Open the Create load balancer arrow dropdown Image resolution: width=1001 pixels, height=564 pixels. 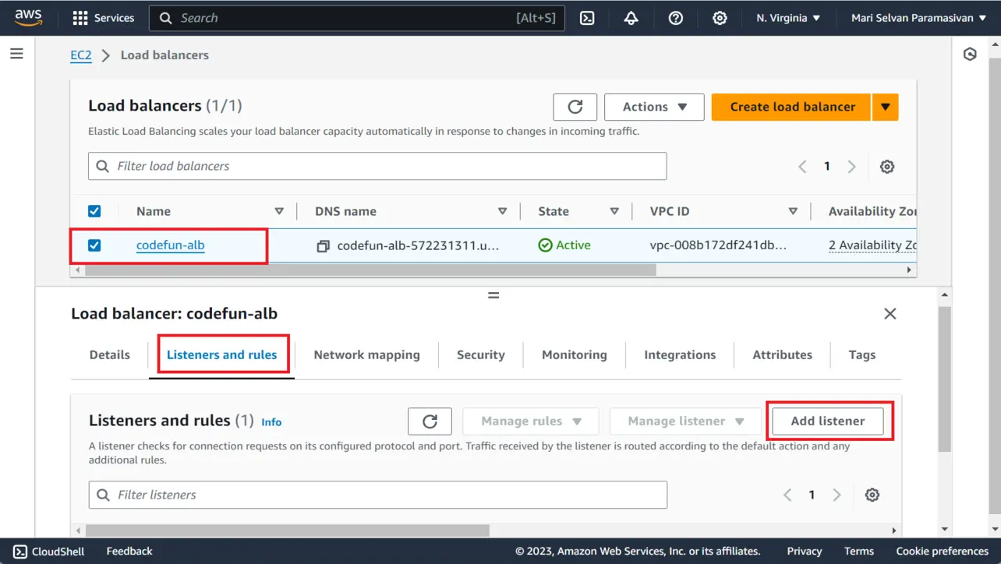click(886, 107)
